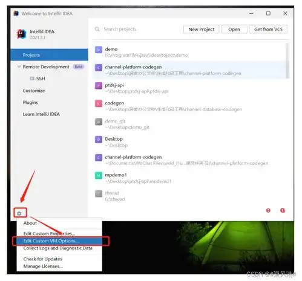Open Learn IntelliJ IDEA section

[x=41, y=114]
